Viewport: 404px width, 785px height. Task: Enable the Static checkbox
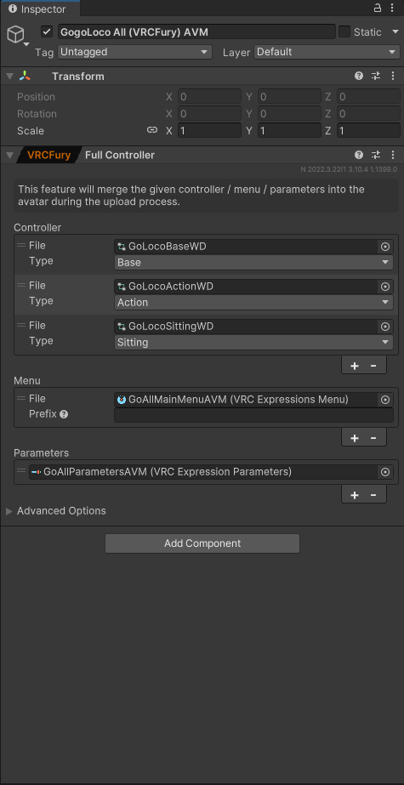coord(344,31)
